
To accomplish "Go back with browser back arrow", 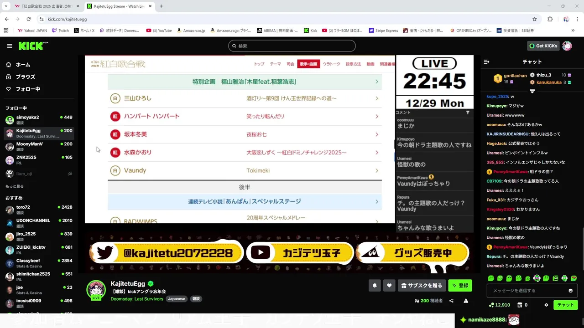I will tap(6, 19).
